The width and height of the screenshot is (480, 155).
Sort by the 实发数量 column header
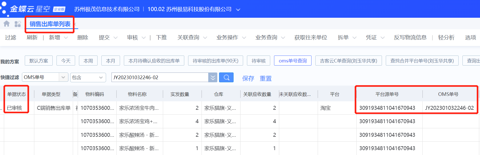click(x=180, y=94)
